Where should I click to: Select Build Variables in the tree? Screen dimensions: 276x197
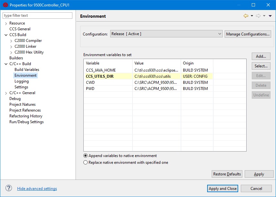coord(27,70)
